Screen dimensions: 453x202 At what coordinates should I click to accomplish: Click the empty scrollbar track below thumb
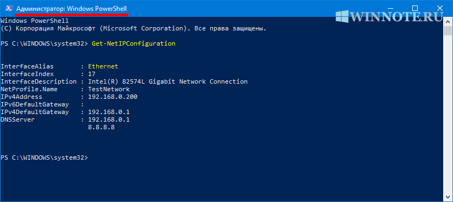(448, 114)
